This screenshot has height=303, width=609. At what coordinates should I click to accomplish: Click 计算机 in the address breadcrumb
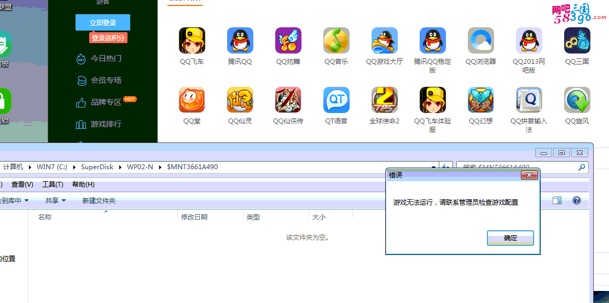pos(13,167)
